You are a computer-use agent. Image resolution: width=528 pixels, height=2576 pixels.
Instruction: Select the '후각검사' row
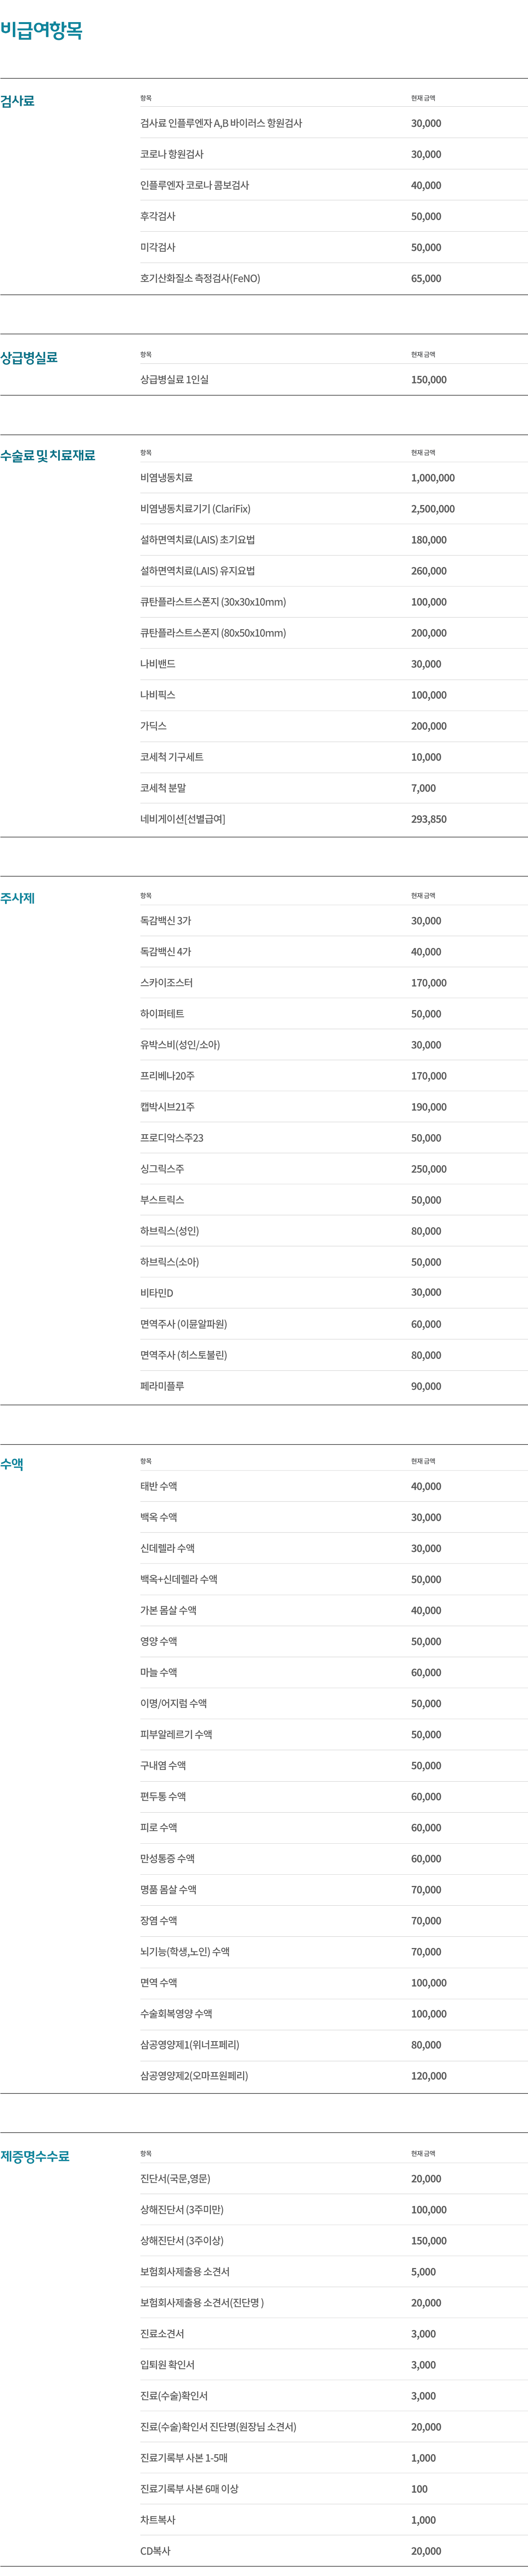pyautogui.click(x=158, y=216)
